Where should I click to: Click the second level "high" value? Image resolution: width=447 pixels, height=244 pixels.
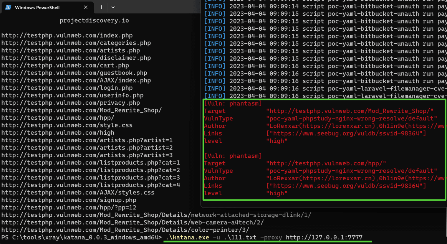(276, 193)
